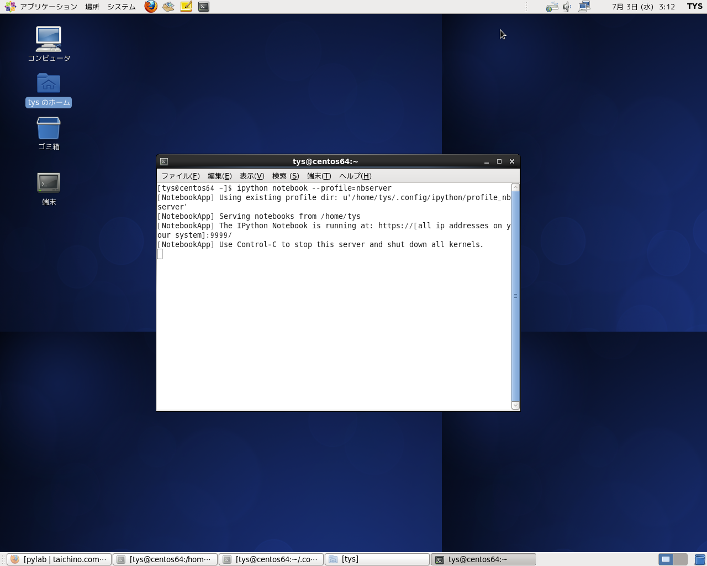Click the date and time clock
The width and height of the screenshot is (707, 566).
point(643,7)
